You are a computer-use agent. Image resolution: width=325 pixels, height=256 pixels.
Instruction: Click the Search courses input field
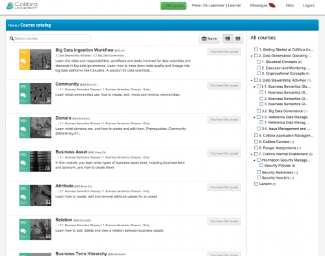click(50, 38)
